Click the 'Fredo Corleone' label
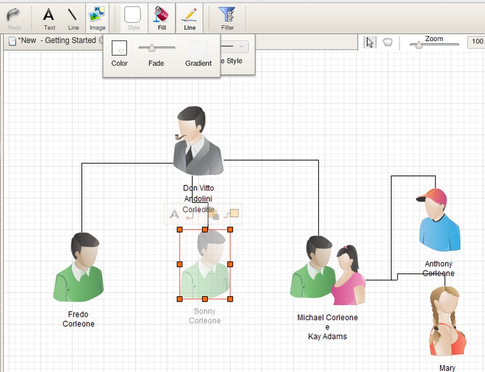485x372 pixels. [x=78, y=319]
